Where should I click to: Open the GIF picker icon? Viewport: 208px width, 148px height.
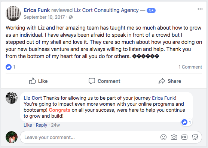(x=184, y=137)
